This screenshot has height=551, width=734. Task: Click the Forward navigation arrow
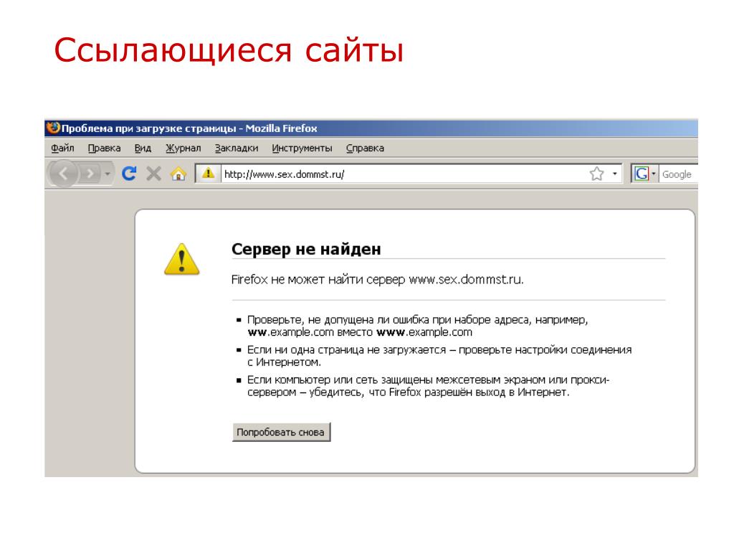click(x=90, y=174)
